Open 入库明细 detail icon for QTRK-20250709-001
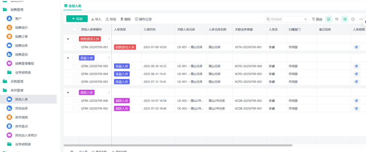Image resolution: width=366 pixels, height=152 pixels. [x=356, y=47]
